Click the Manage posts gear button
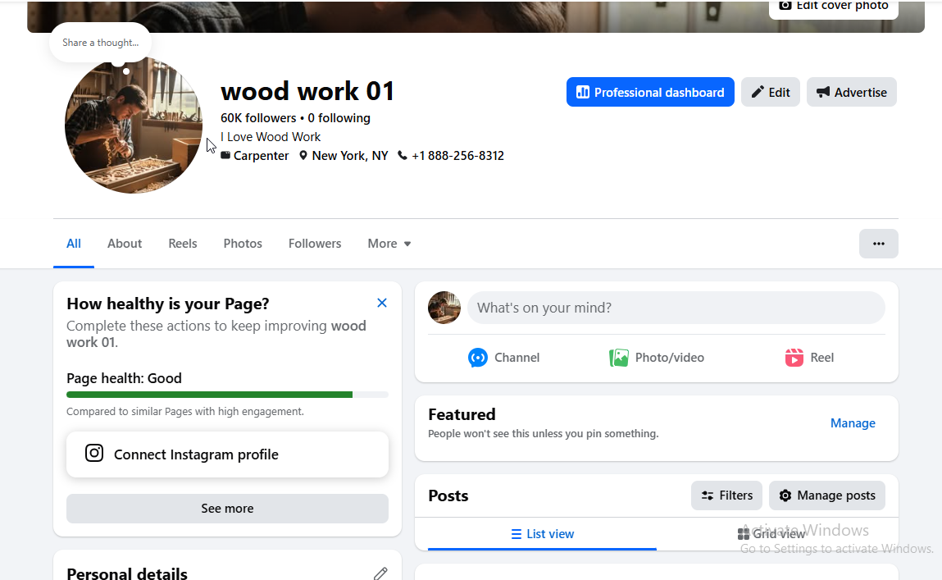942x580 pixels. [x=826, y=496]
